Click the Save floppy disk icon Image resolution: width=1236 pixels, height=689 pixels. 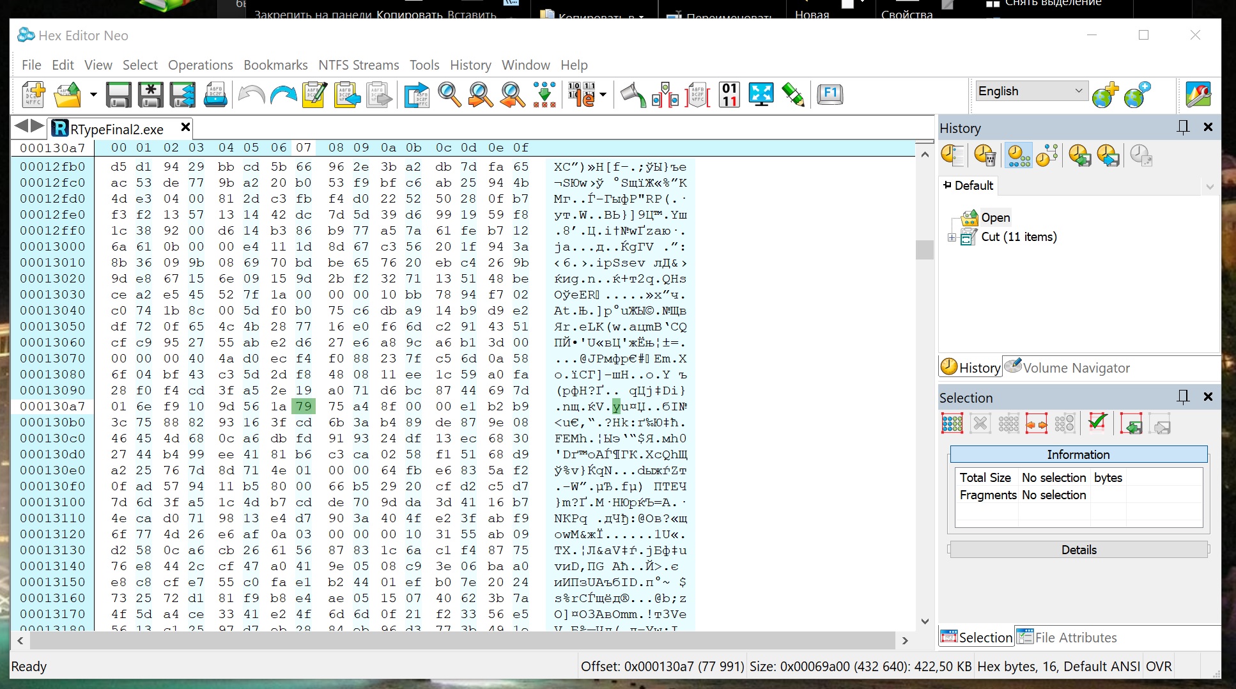point(118,95)
